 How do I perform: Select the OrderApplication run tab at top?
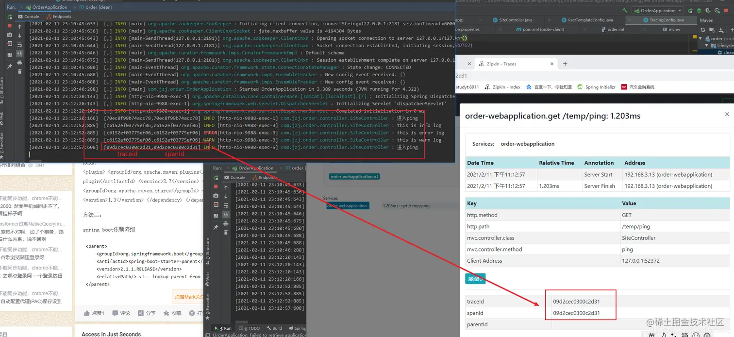coord(46,7)
